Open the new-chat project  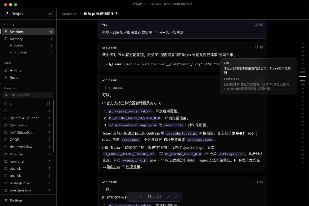27,161
